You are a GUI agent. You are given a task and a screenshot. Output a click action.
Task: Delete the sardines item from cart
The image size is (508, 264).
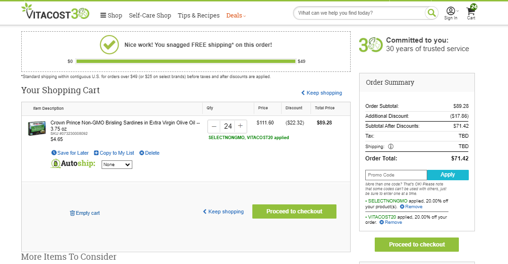click(149, 153)
